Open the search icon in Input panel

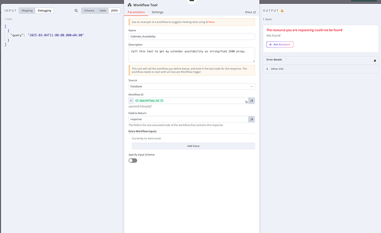click(76, 10)
